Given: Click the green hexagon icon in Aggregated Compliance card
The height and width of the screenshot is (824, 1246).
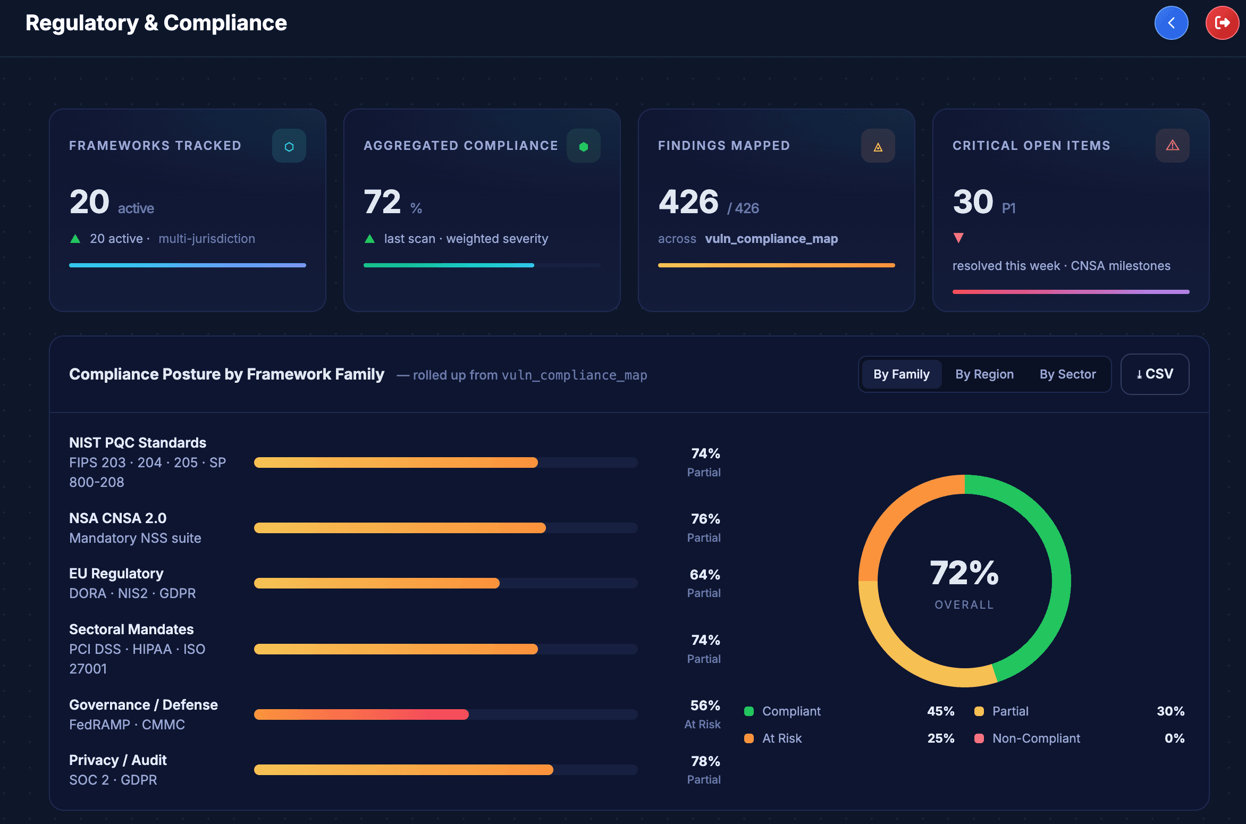Looking at the screenshot, I should [x=584, y=146].
